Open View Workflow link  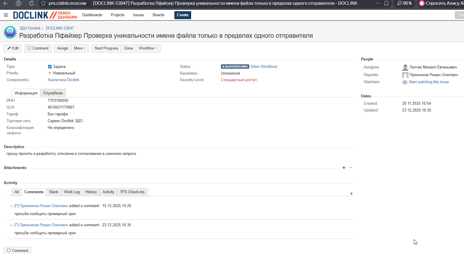(x=264, y=67)
